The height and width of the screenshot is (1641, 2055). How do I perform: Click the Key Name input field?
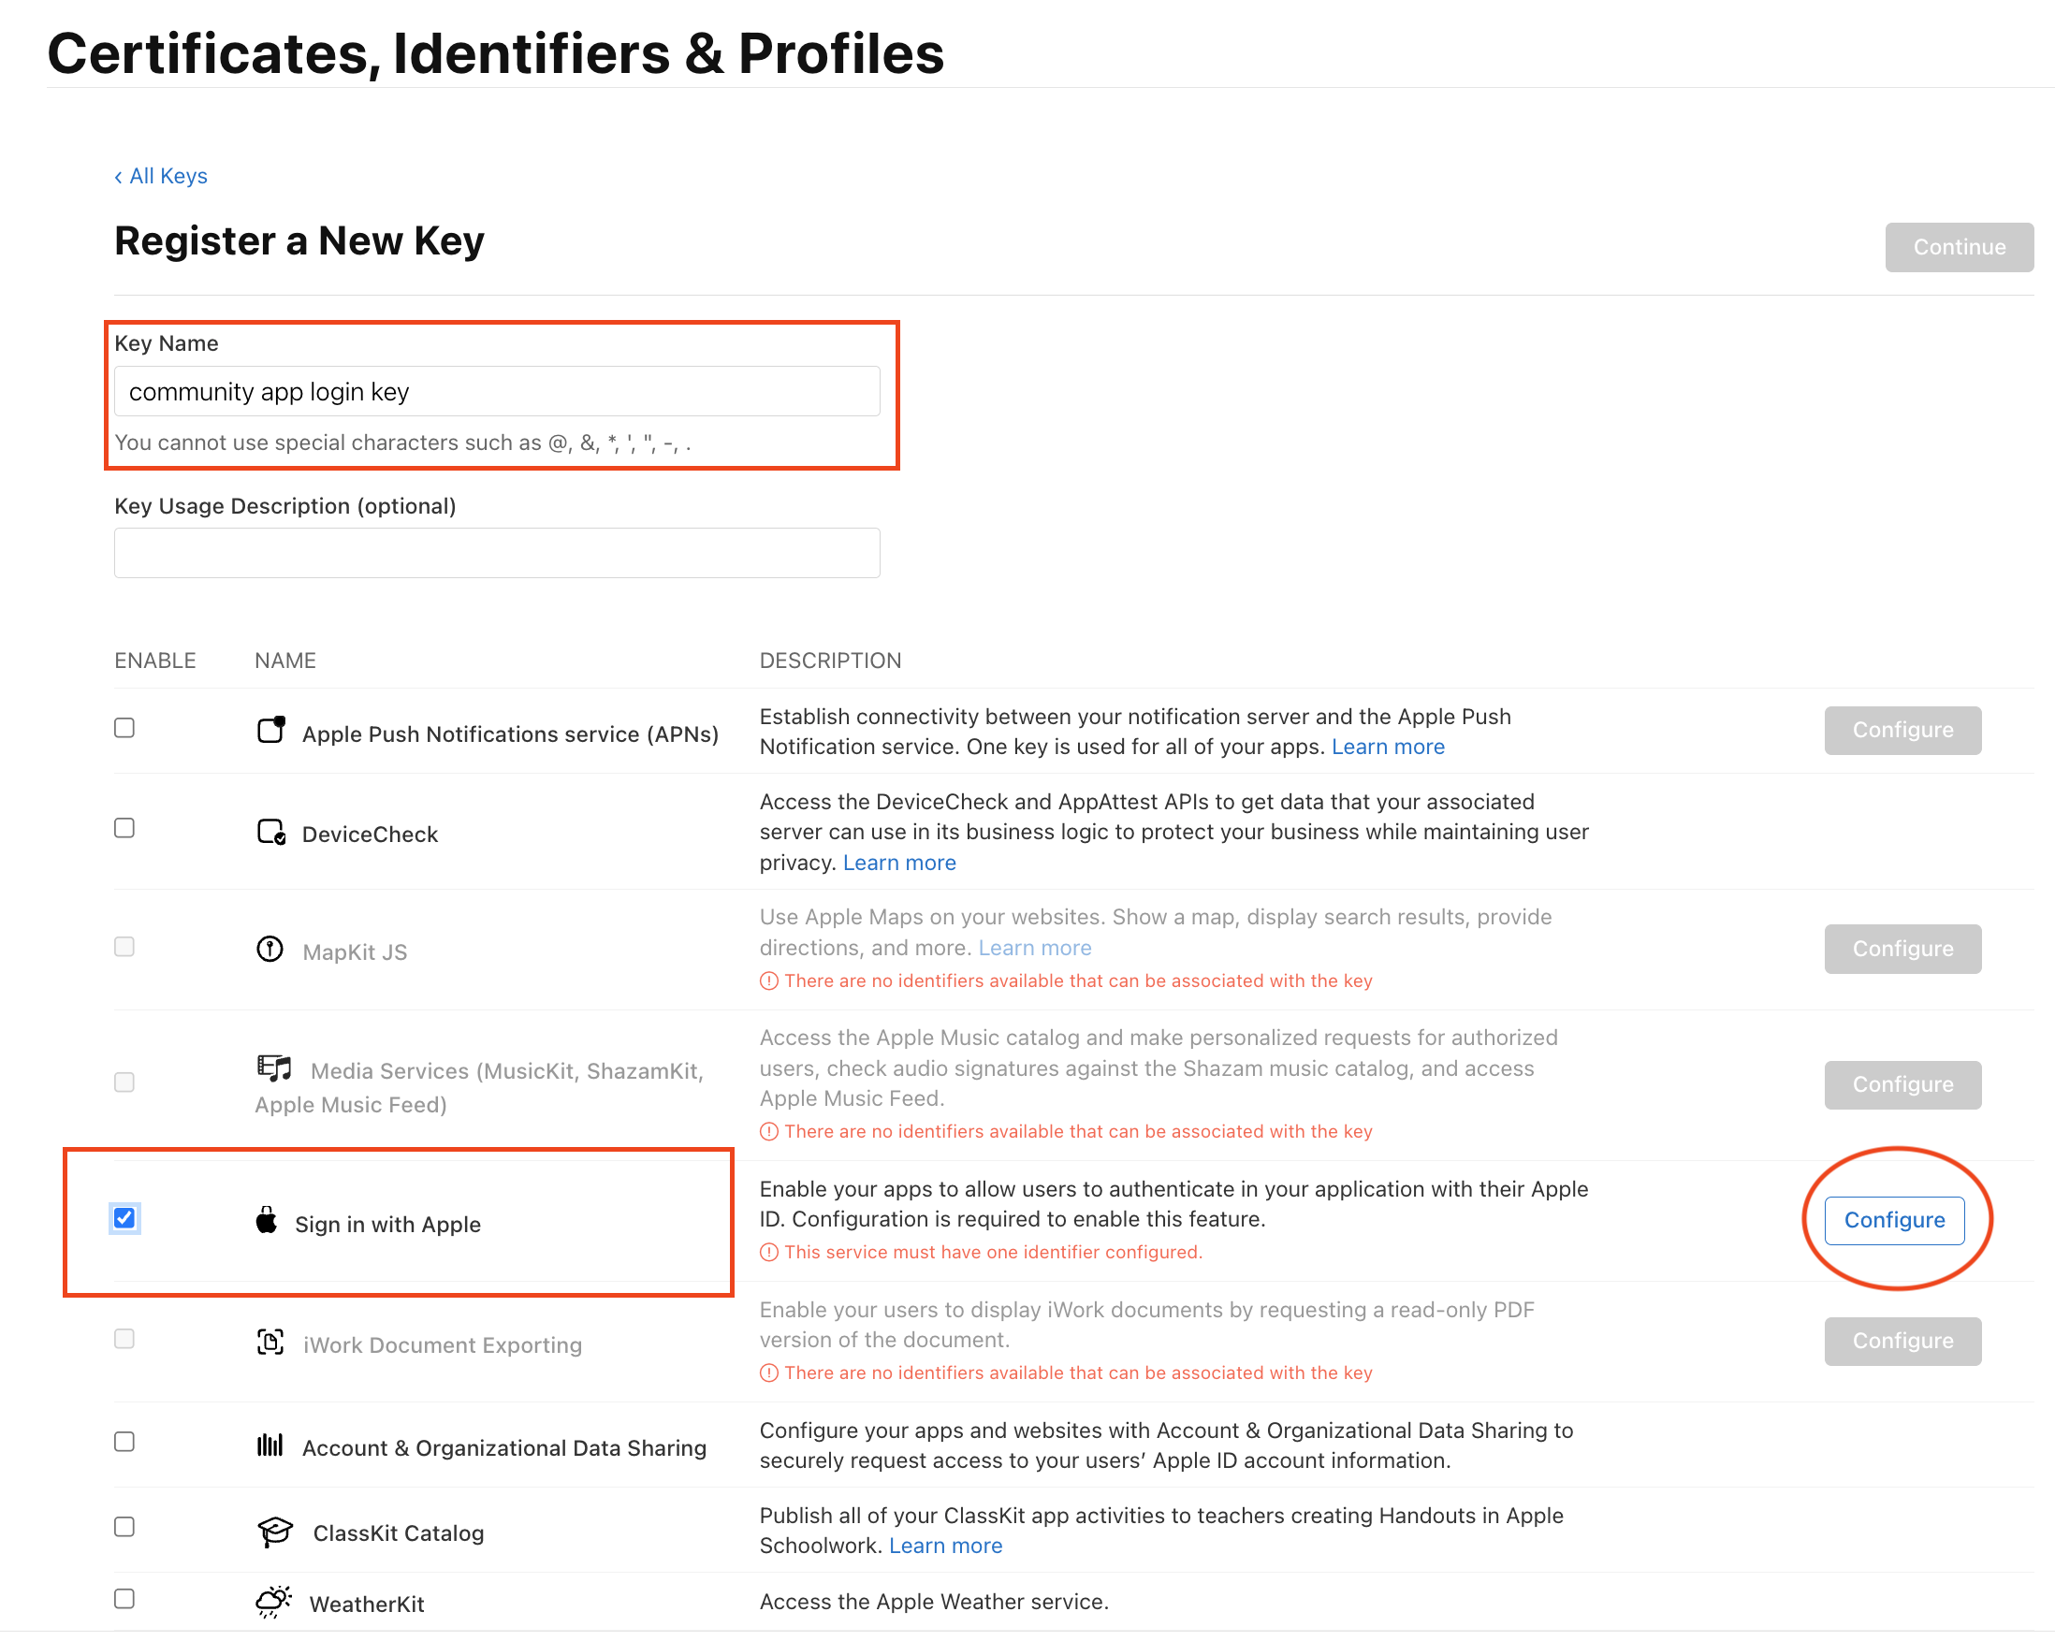point(496,391)
